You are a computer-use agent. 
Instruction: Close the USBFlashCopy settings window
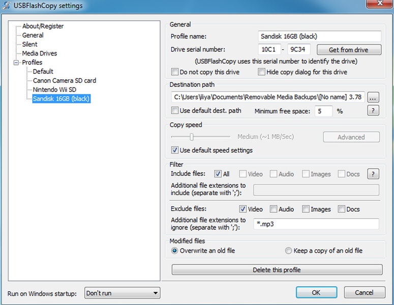(x=380, y=4)
